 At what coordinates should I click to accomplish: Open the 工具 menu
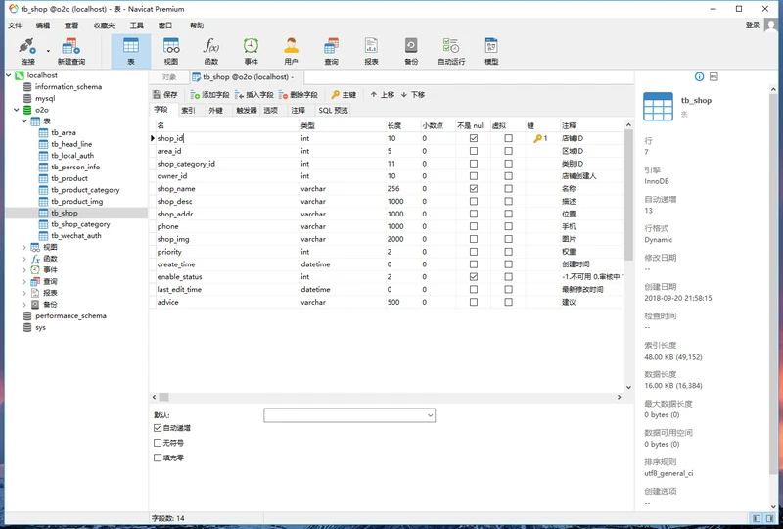(136, 24)
